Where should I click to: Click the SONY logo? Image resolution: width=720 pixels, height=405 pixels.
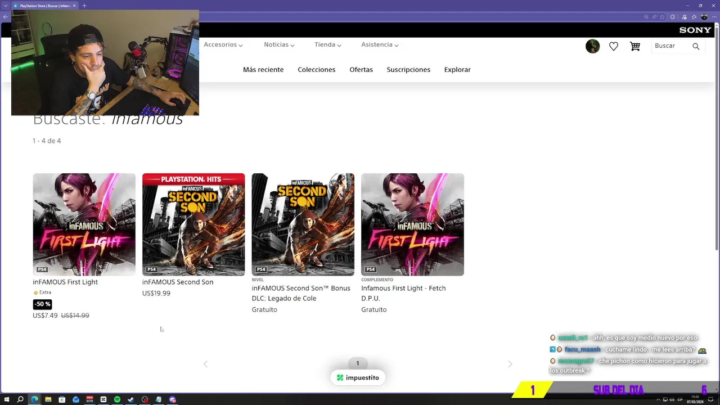click(x=695, y=30)
